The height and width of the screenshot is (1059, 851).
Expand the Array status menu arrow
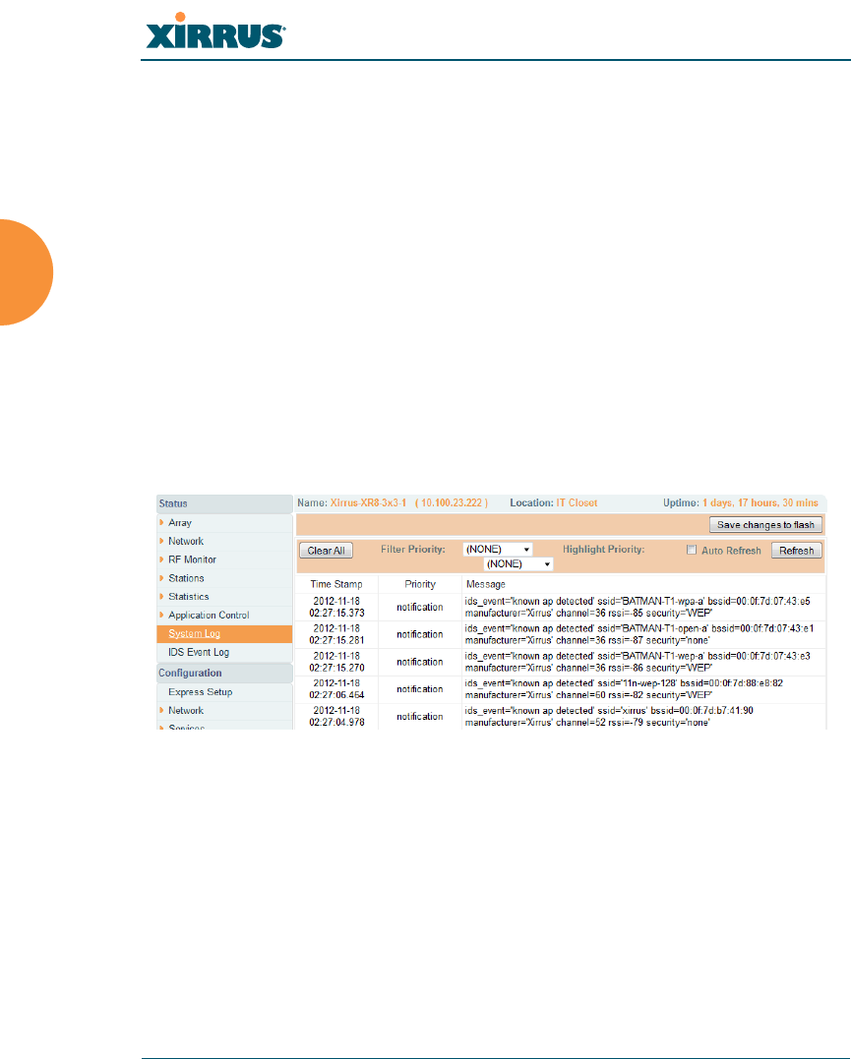(161, 522)
